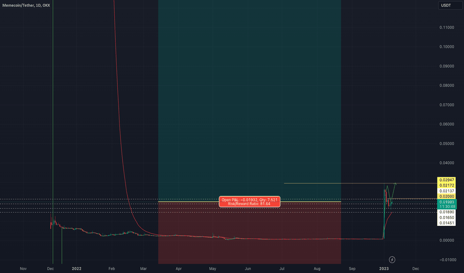Click the Memecoin/Tether, 1D, OKX title
464x273 pixels.
pos(26,5)
